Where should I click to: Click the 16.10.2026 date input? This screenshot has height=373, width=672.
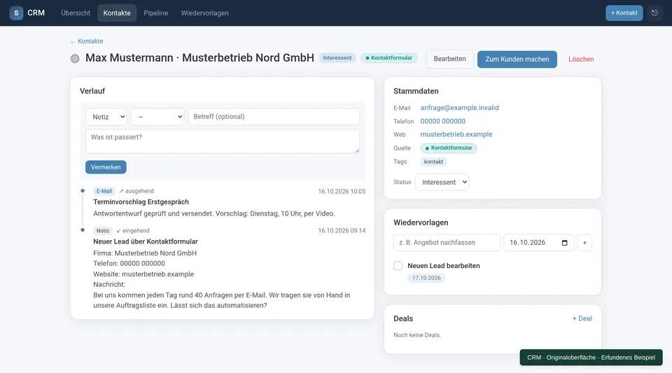tap(539, 243)
